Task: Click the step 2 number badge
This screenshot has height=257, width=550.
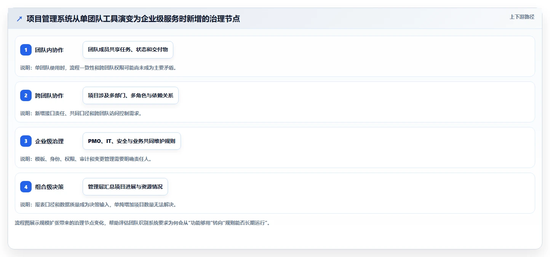Action: pos(26,95)
